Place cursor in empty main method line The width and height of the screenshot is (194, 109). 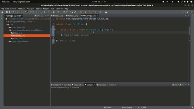tap(122, 32)
